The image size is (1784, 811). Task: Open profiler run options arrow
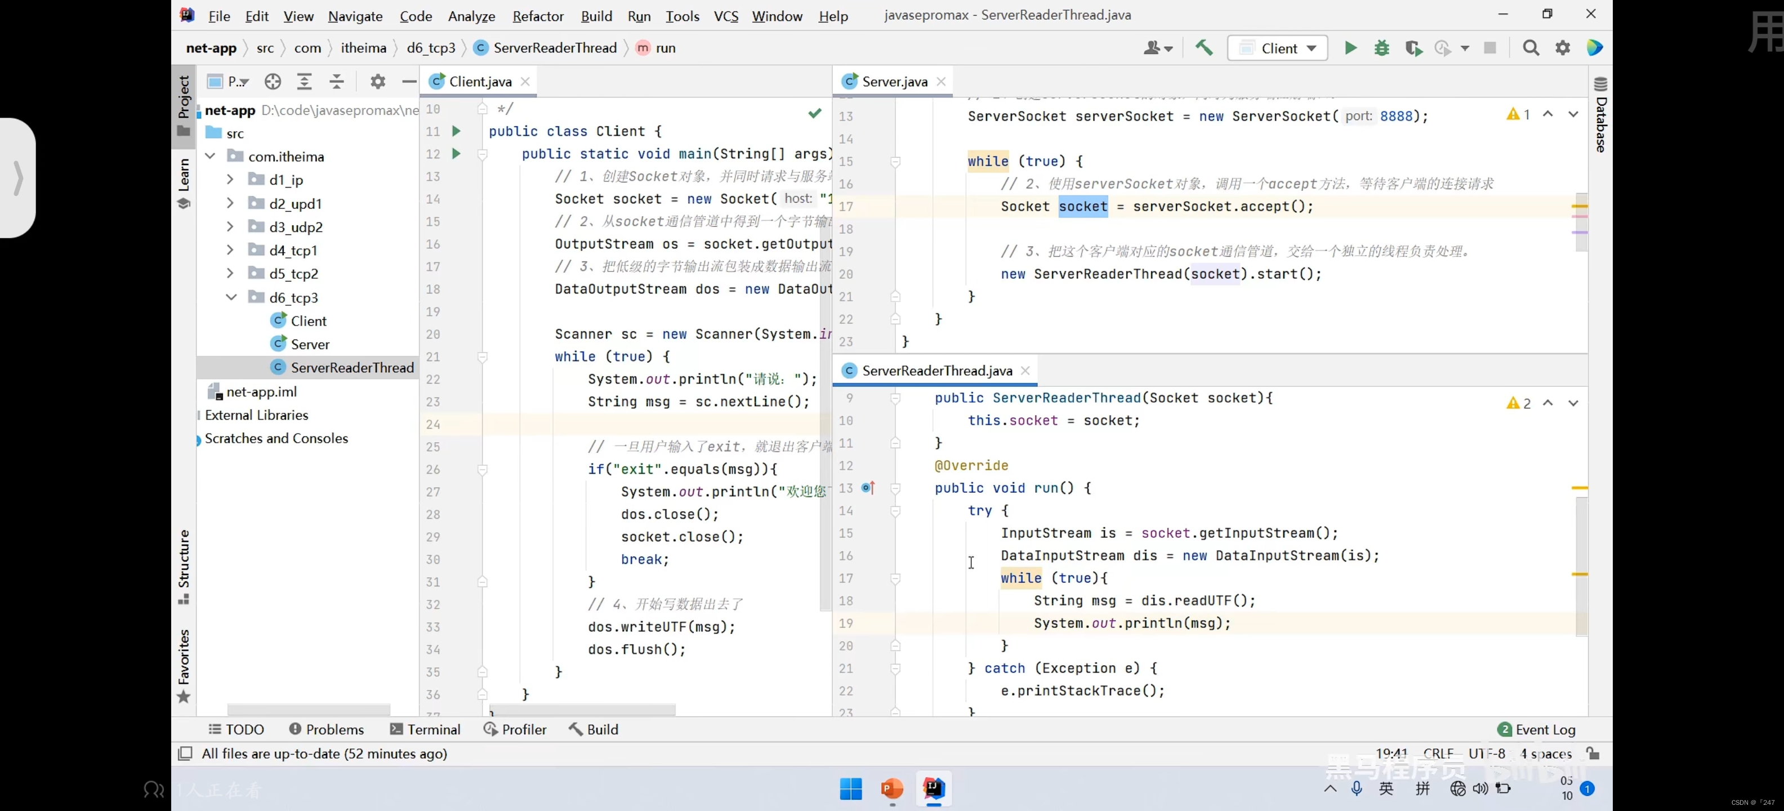coord(1464,48)
